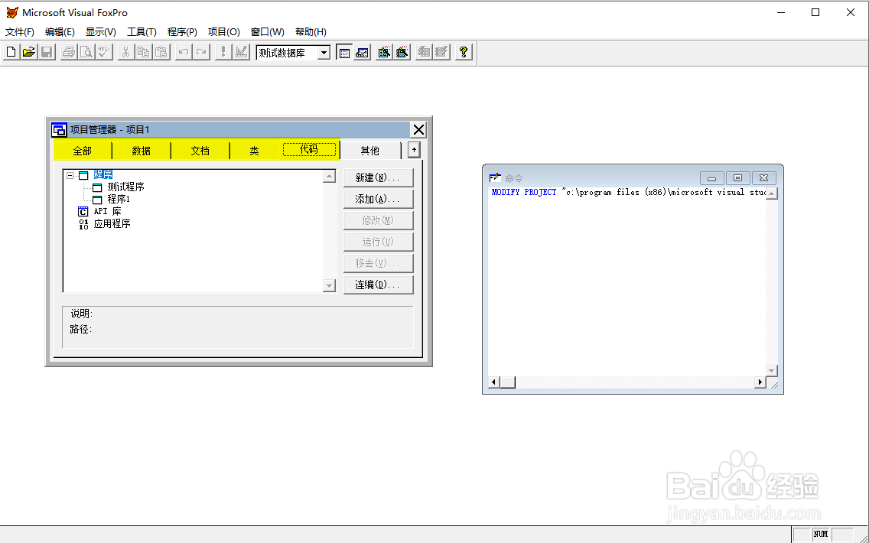Select the 代码 tab
The width and height of the screenshot is (869, 543).
pyautogui.click(x=309, y=150)
